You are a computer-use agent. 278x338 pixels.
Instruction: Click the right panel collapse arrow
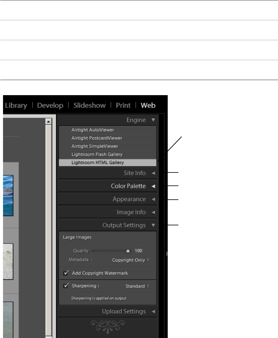[x=167, y=254]
